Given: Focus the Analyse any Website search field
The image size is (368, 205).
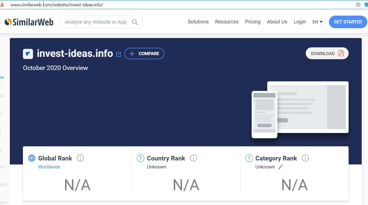Looking at the screenshot, I should 96,22.
